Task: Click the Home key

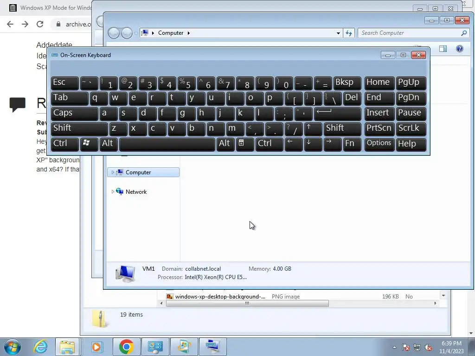Action: coord(379,83)
